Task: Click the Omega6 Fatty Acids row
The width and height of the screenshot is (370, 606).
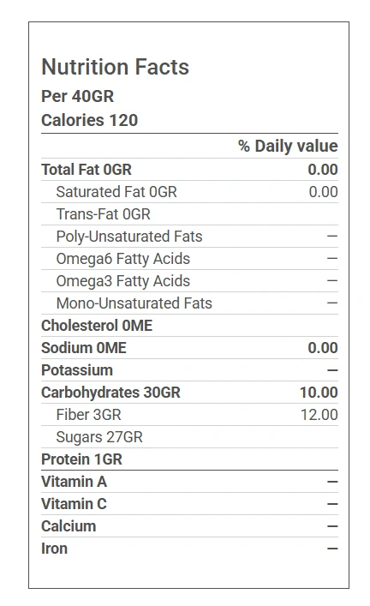Action: click(x=189, y=259)
